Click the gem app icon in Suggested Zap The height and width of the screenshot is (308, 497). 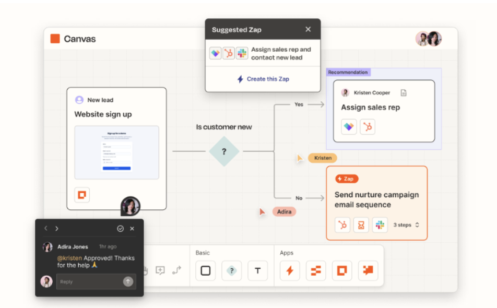[x=215, y=53]
